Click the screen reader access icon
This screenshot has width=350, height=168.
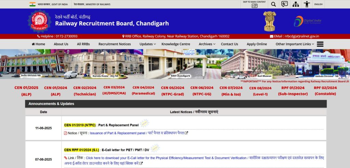coord(284,4)
